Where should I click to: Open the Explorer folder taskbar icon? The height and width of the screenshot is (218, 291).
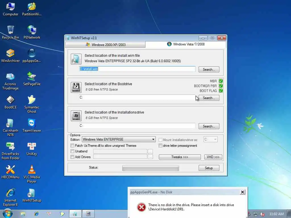pos(23,214)
